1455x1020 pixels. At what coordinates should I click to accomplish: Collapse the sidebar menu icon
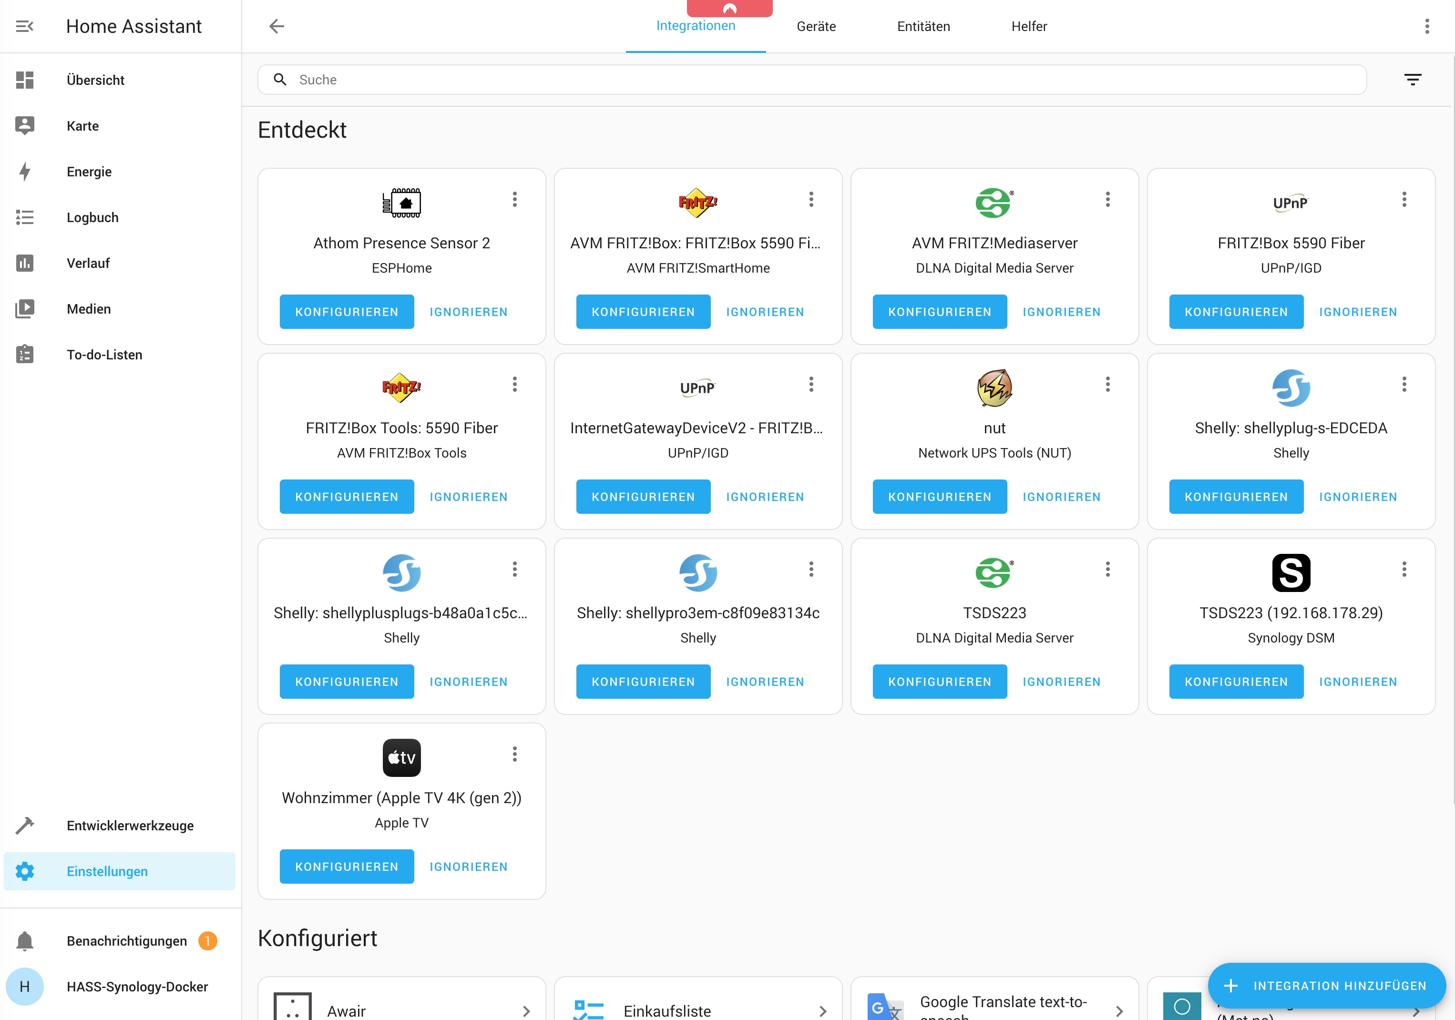tap(25, 26)
